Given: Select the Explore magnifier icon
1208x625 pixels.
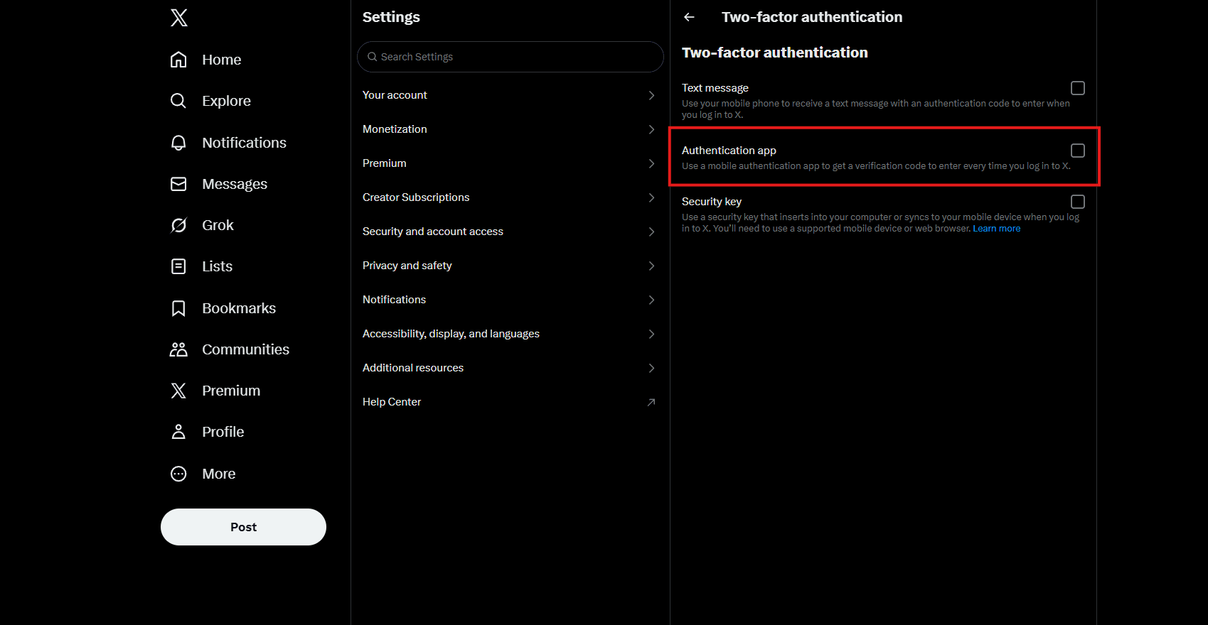Looking at the screenshot, I should point(178,100).
